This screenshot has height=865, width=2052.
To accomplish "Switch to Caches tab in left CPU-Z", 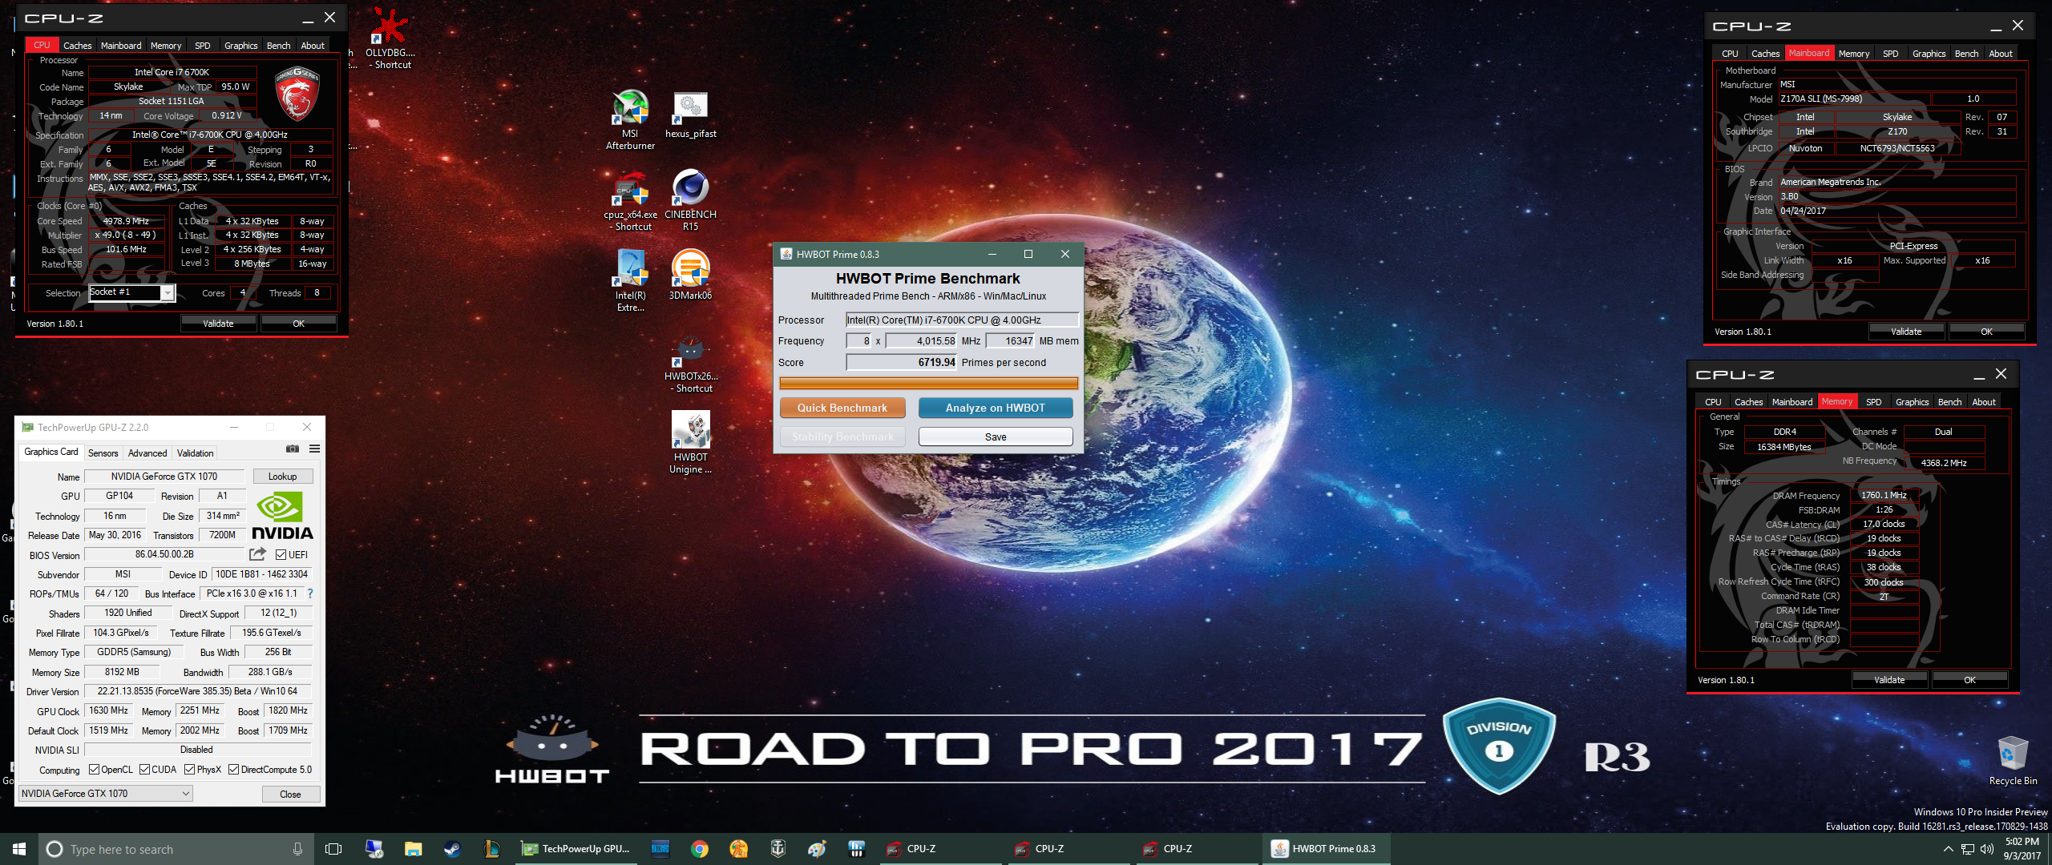I will coord(77,46).
